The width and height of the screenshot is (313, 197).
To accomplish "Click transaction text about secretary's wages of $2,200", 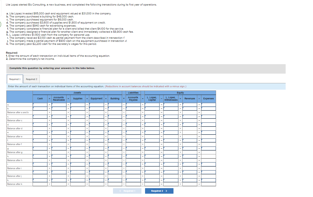I will click(x=51, y=44).
